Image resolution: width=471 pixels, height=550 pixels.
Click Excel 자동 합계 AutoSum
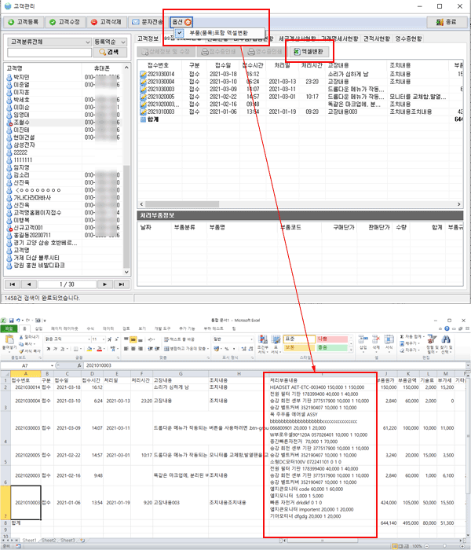click(412, 337)
